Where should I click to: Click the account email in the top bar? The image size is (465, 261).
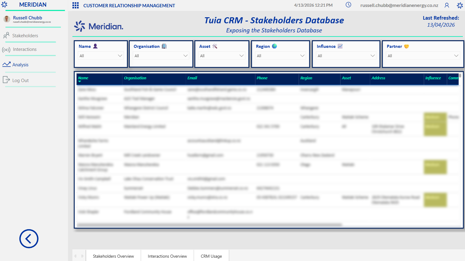coord(399,5)
